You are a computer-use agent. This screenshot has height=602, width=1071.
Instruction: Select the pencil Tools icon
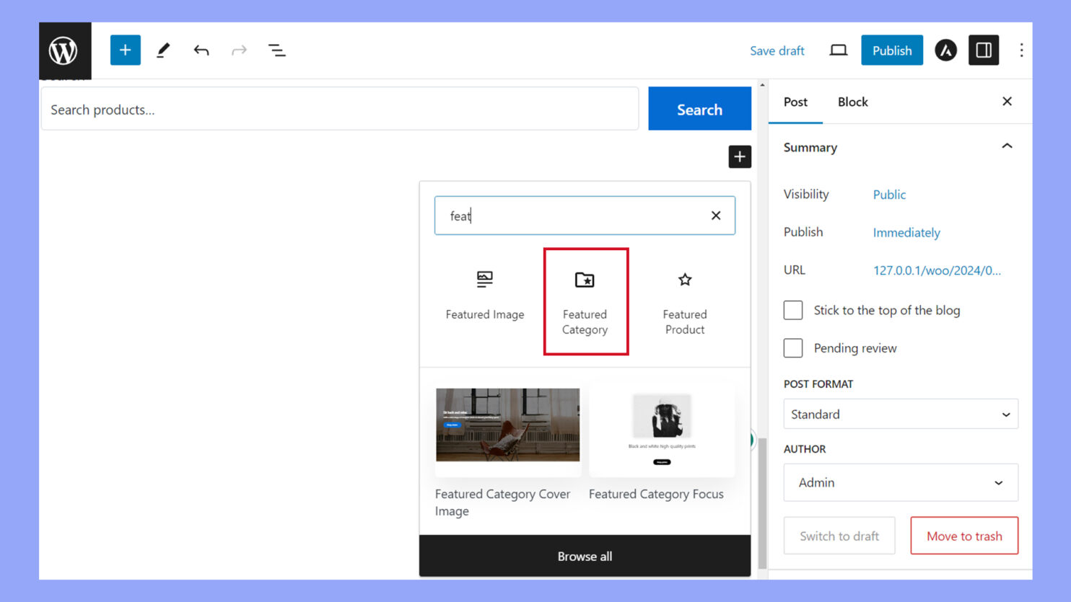163,50
